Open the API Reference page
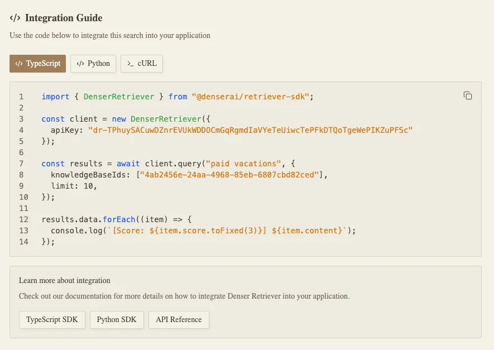The width and height of the screenshot is (494, 350). [x=178, y=319]
